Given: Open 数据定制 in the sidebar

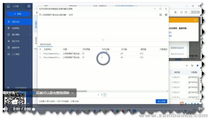Looking at the screenshot, I should 16,47.
